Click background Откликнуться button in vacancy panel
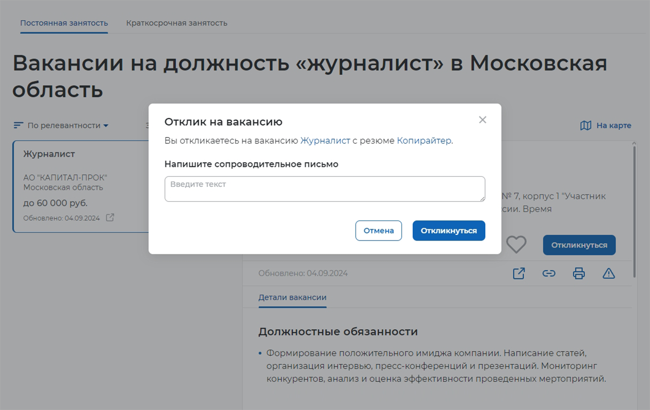Screen dimensions: 650x410 (x=579, y=245)
